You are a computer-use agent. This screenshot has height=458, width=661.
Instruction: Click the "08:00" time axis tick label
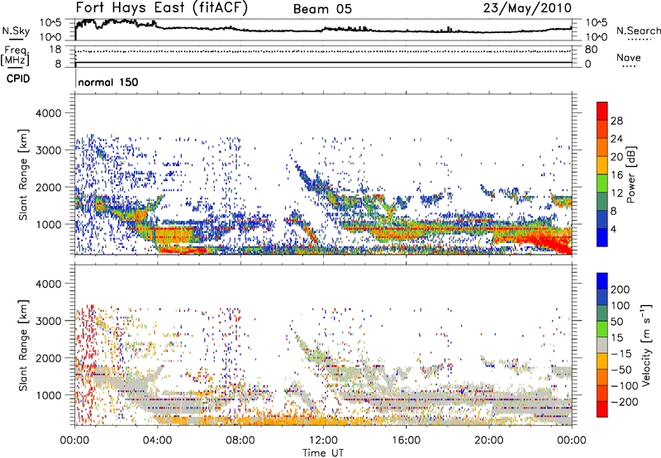click(240, 441)
